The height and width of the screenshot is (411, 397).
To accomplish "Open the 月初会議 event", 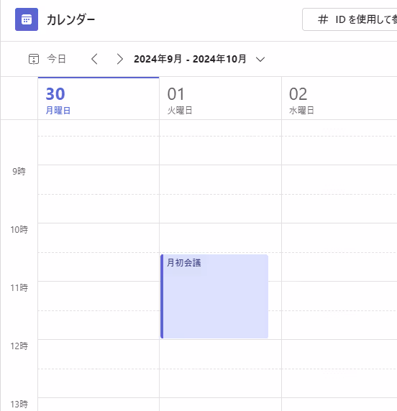I will [x=214, y=296].
